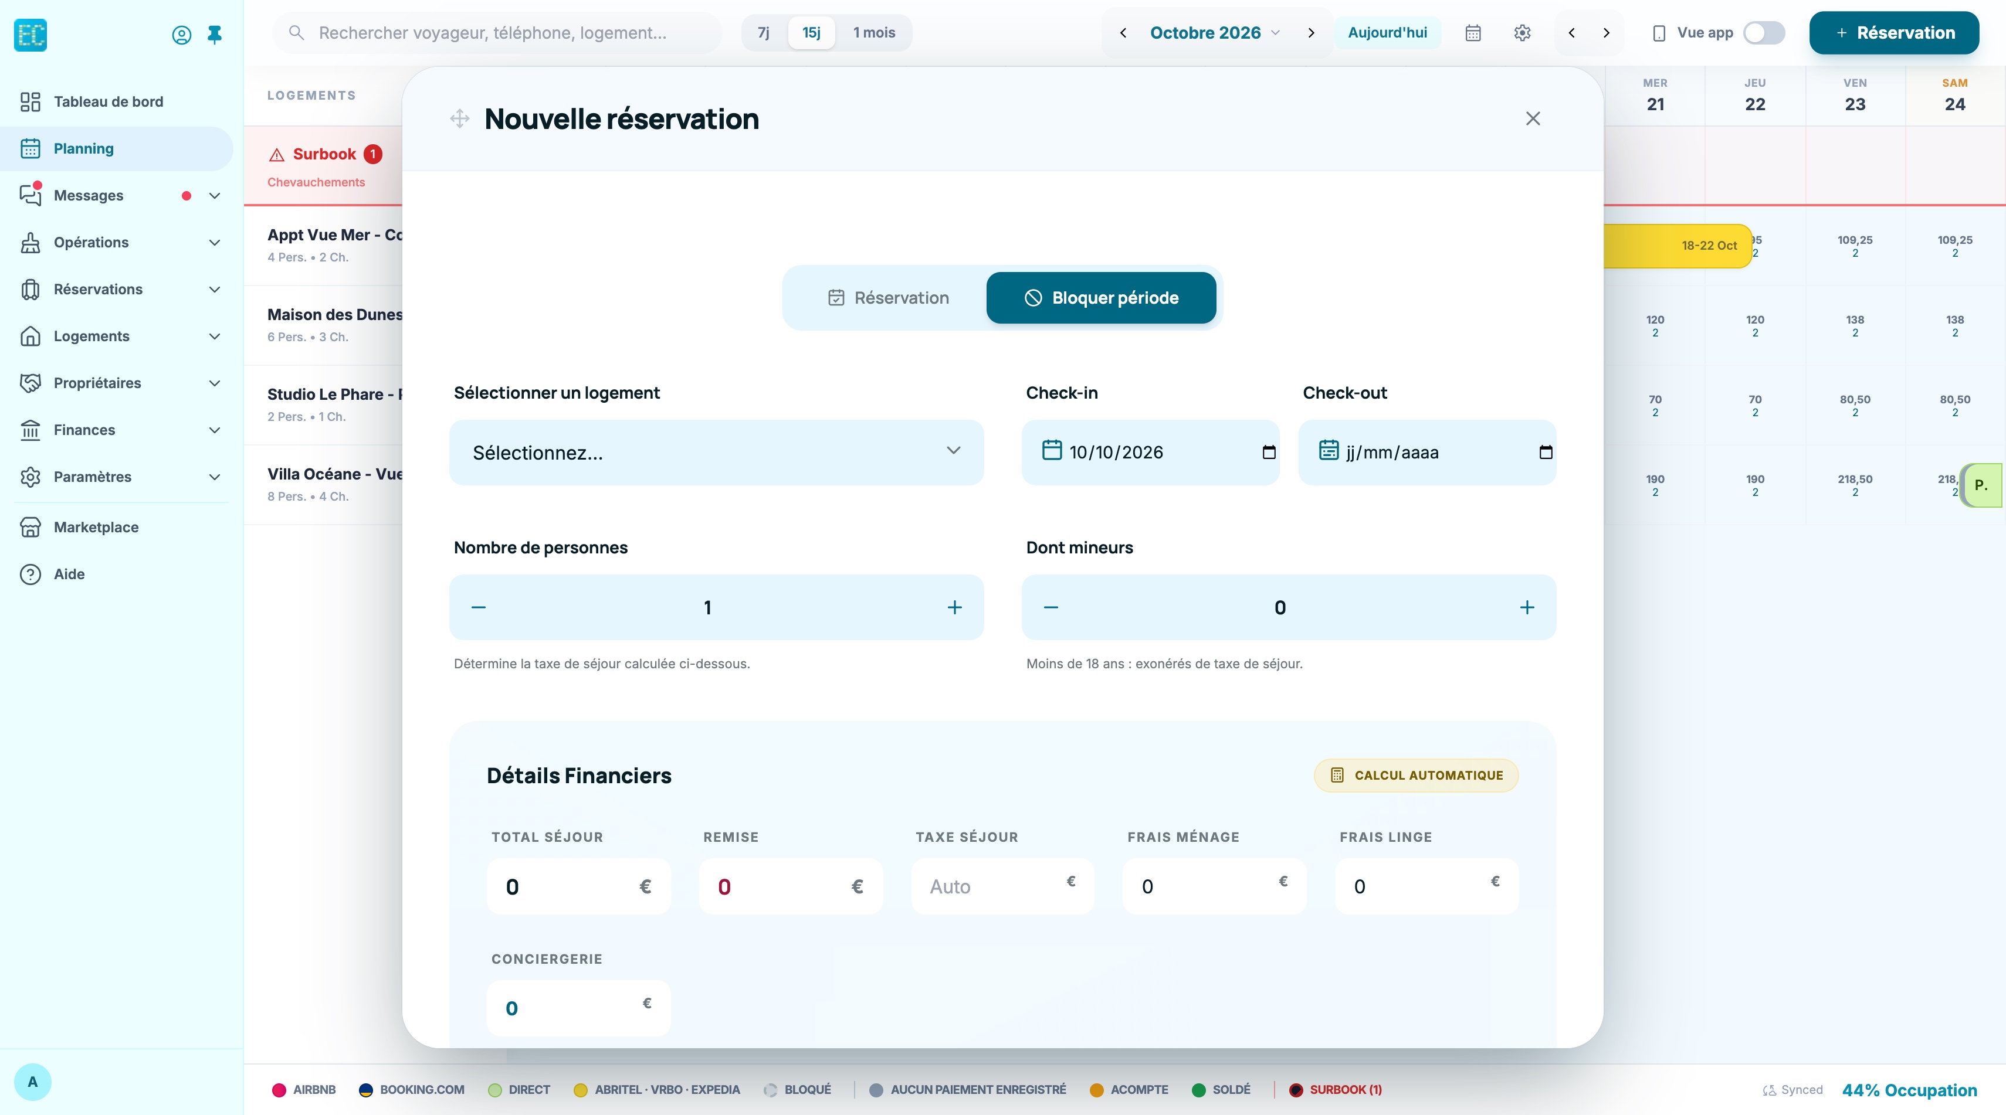Expand the Opérations sidebar section
This screenshot has height=1115, width=2006.
point(215,243)
